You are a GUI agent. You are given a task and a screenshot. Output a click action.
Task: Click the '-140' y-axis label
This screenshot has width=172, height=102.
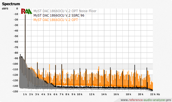click(x=15, y=86)
